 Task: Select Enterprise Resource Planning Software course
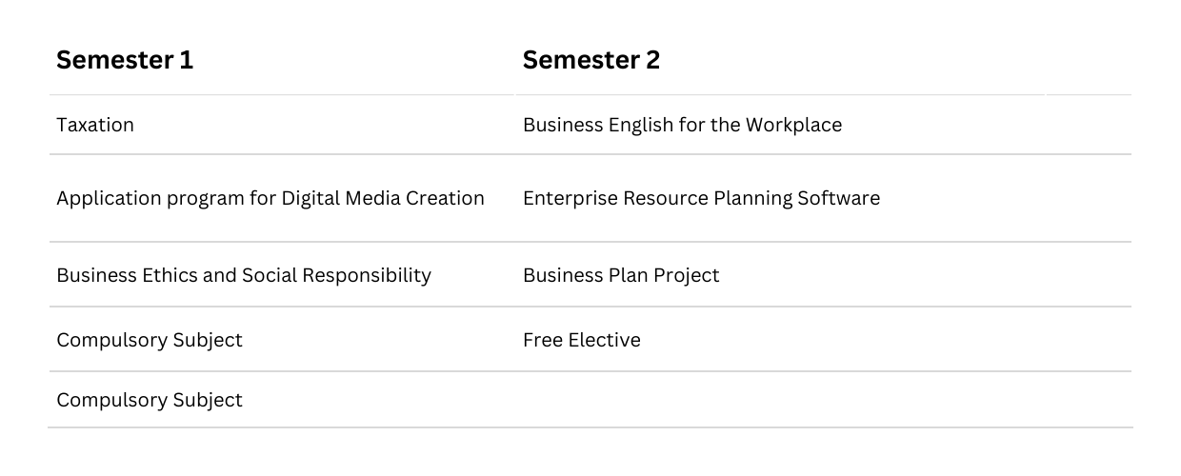tap(701, 198)
